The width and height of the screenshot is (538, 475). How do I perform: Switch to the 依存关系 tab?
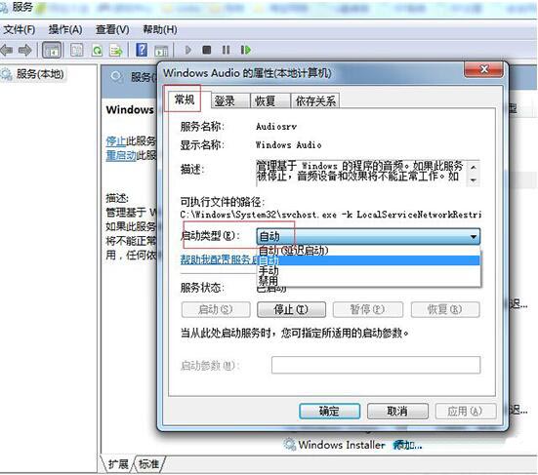point(315,100)
